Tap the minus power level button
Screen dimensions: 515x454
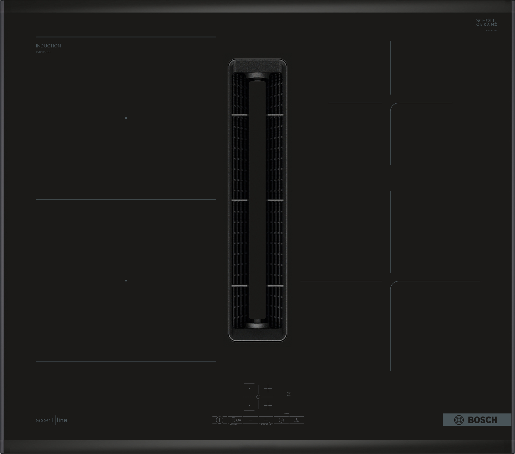[251, 420]
